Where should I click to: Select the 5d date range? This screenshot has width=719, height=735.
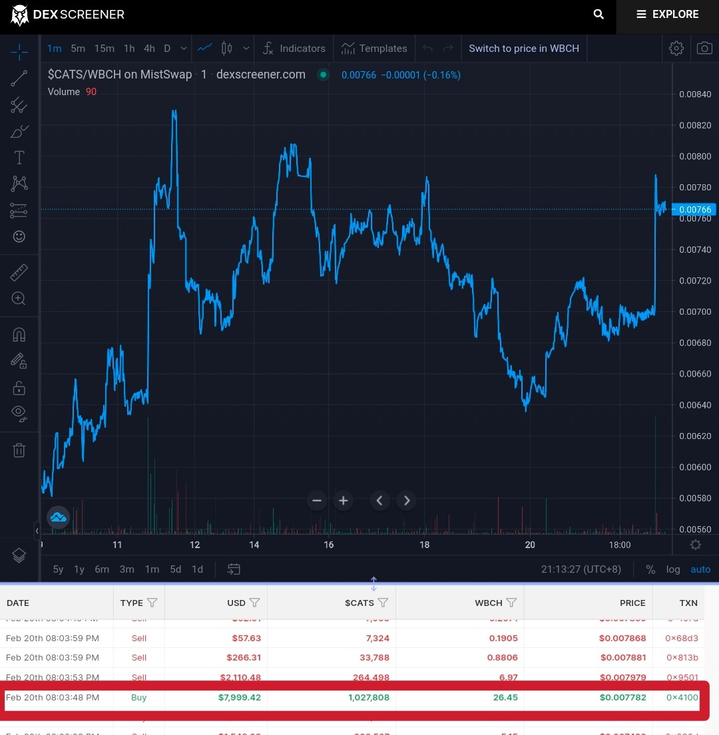coord(175,569)
